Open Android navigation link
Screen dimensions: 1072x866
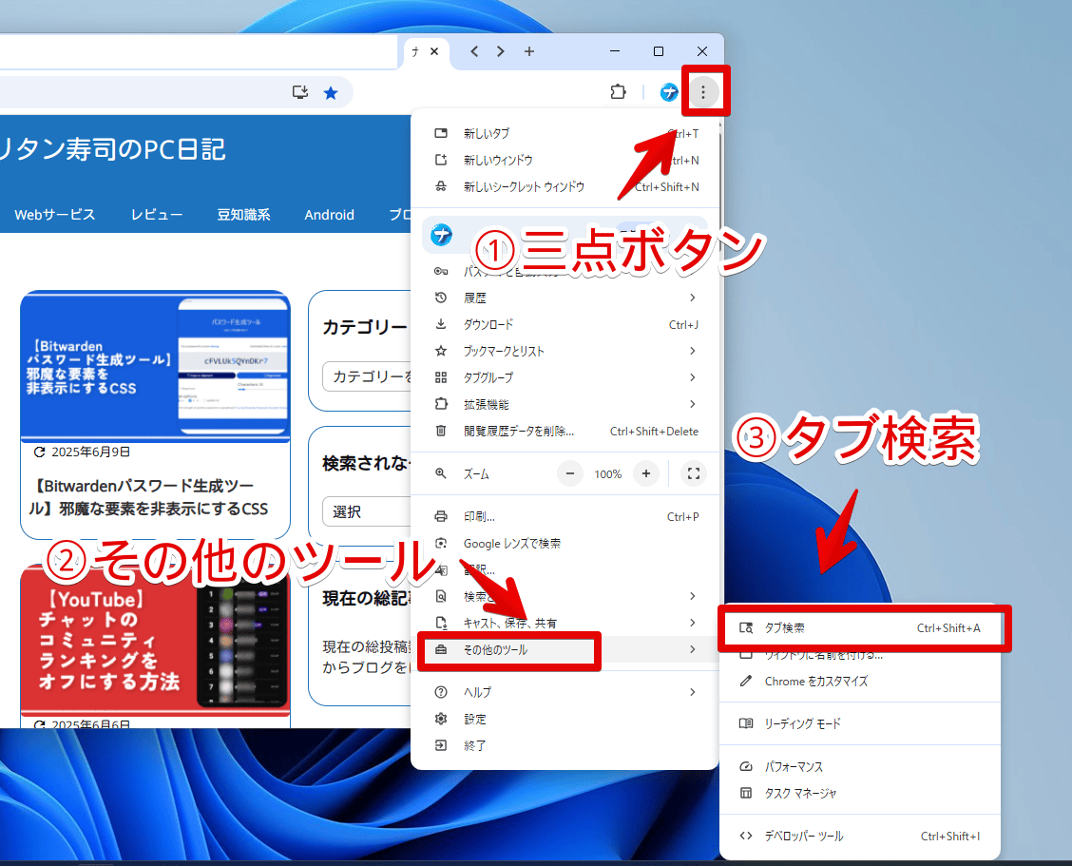coord(330,215)
